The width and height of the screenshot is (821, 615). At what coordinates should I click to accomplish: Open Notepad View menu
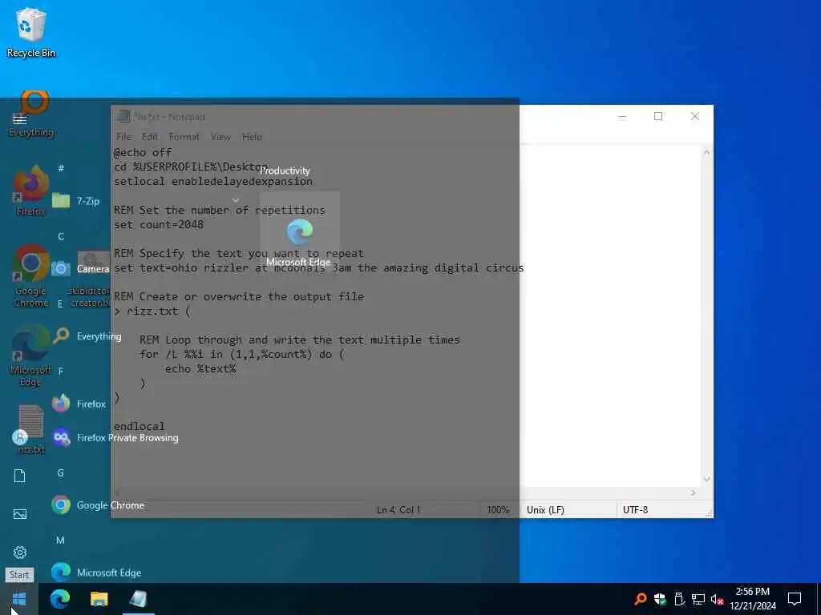tap(220, 137)
